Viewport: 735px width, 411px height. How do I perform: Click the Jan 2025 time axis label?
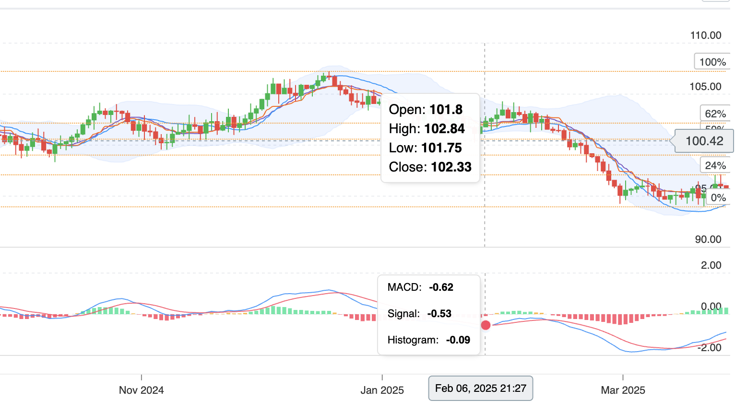tap(382, 390)
